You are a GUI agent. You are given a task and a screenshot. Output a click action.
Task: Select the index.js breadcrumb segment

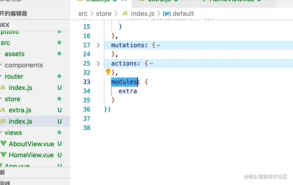tap(143, 14)
